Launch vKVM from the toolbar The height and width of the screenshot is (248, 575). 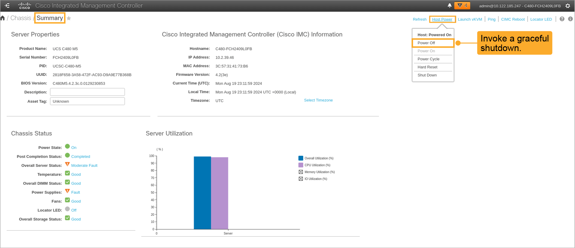click(x=470, y=19)
